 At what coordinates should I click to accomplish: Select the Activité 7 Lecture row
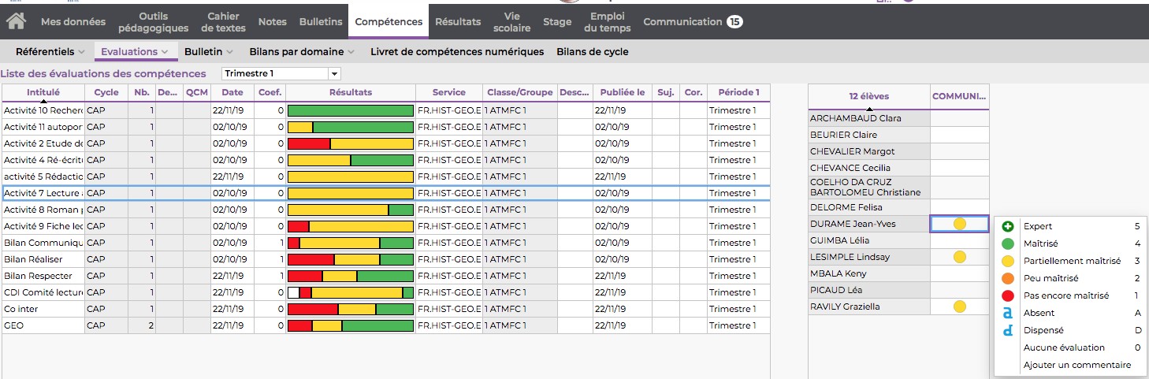(386, 193)
